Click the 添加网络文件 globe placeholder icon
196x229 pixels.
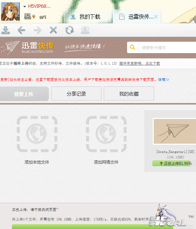[106, 134]
